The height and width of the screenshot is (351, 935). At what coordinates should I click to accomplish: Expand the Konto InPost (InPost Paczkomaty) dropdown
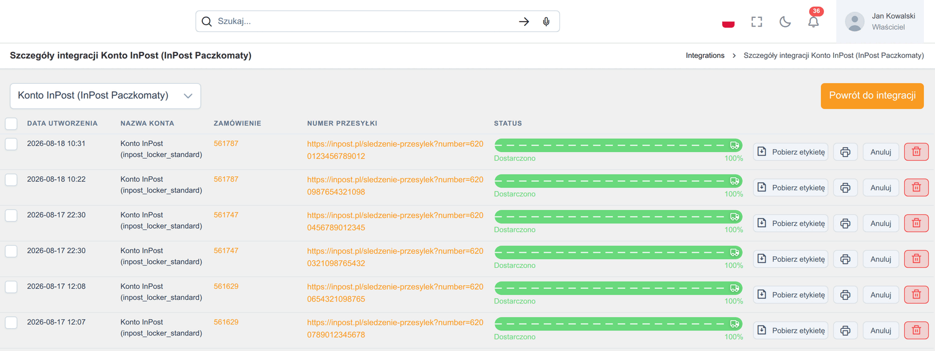click(x=105, y=96)
